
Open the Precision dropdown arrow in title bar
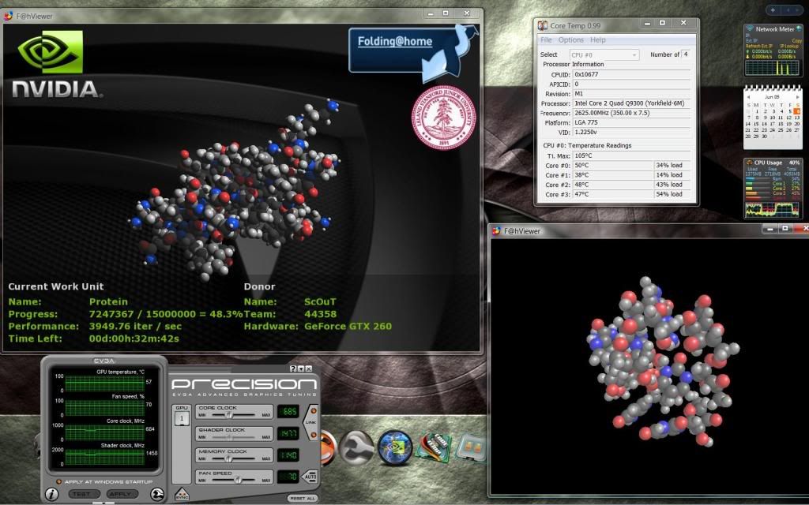point(301,368)
